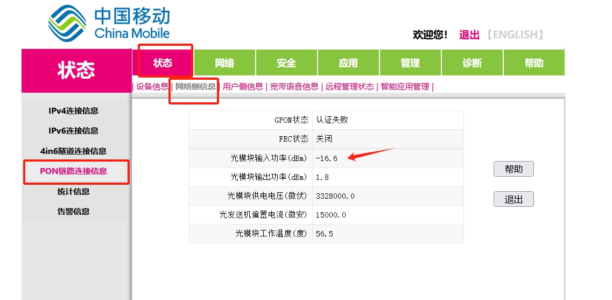
Task: Open 4in6隧道连接信息 sidebar item
Action: (x=74, y=151)
